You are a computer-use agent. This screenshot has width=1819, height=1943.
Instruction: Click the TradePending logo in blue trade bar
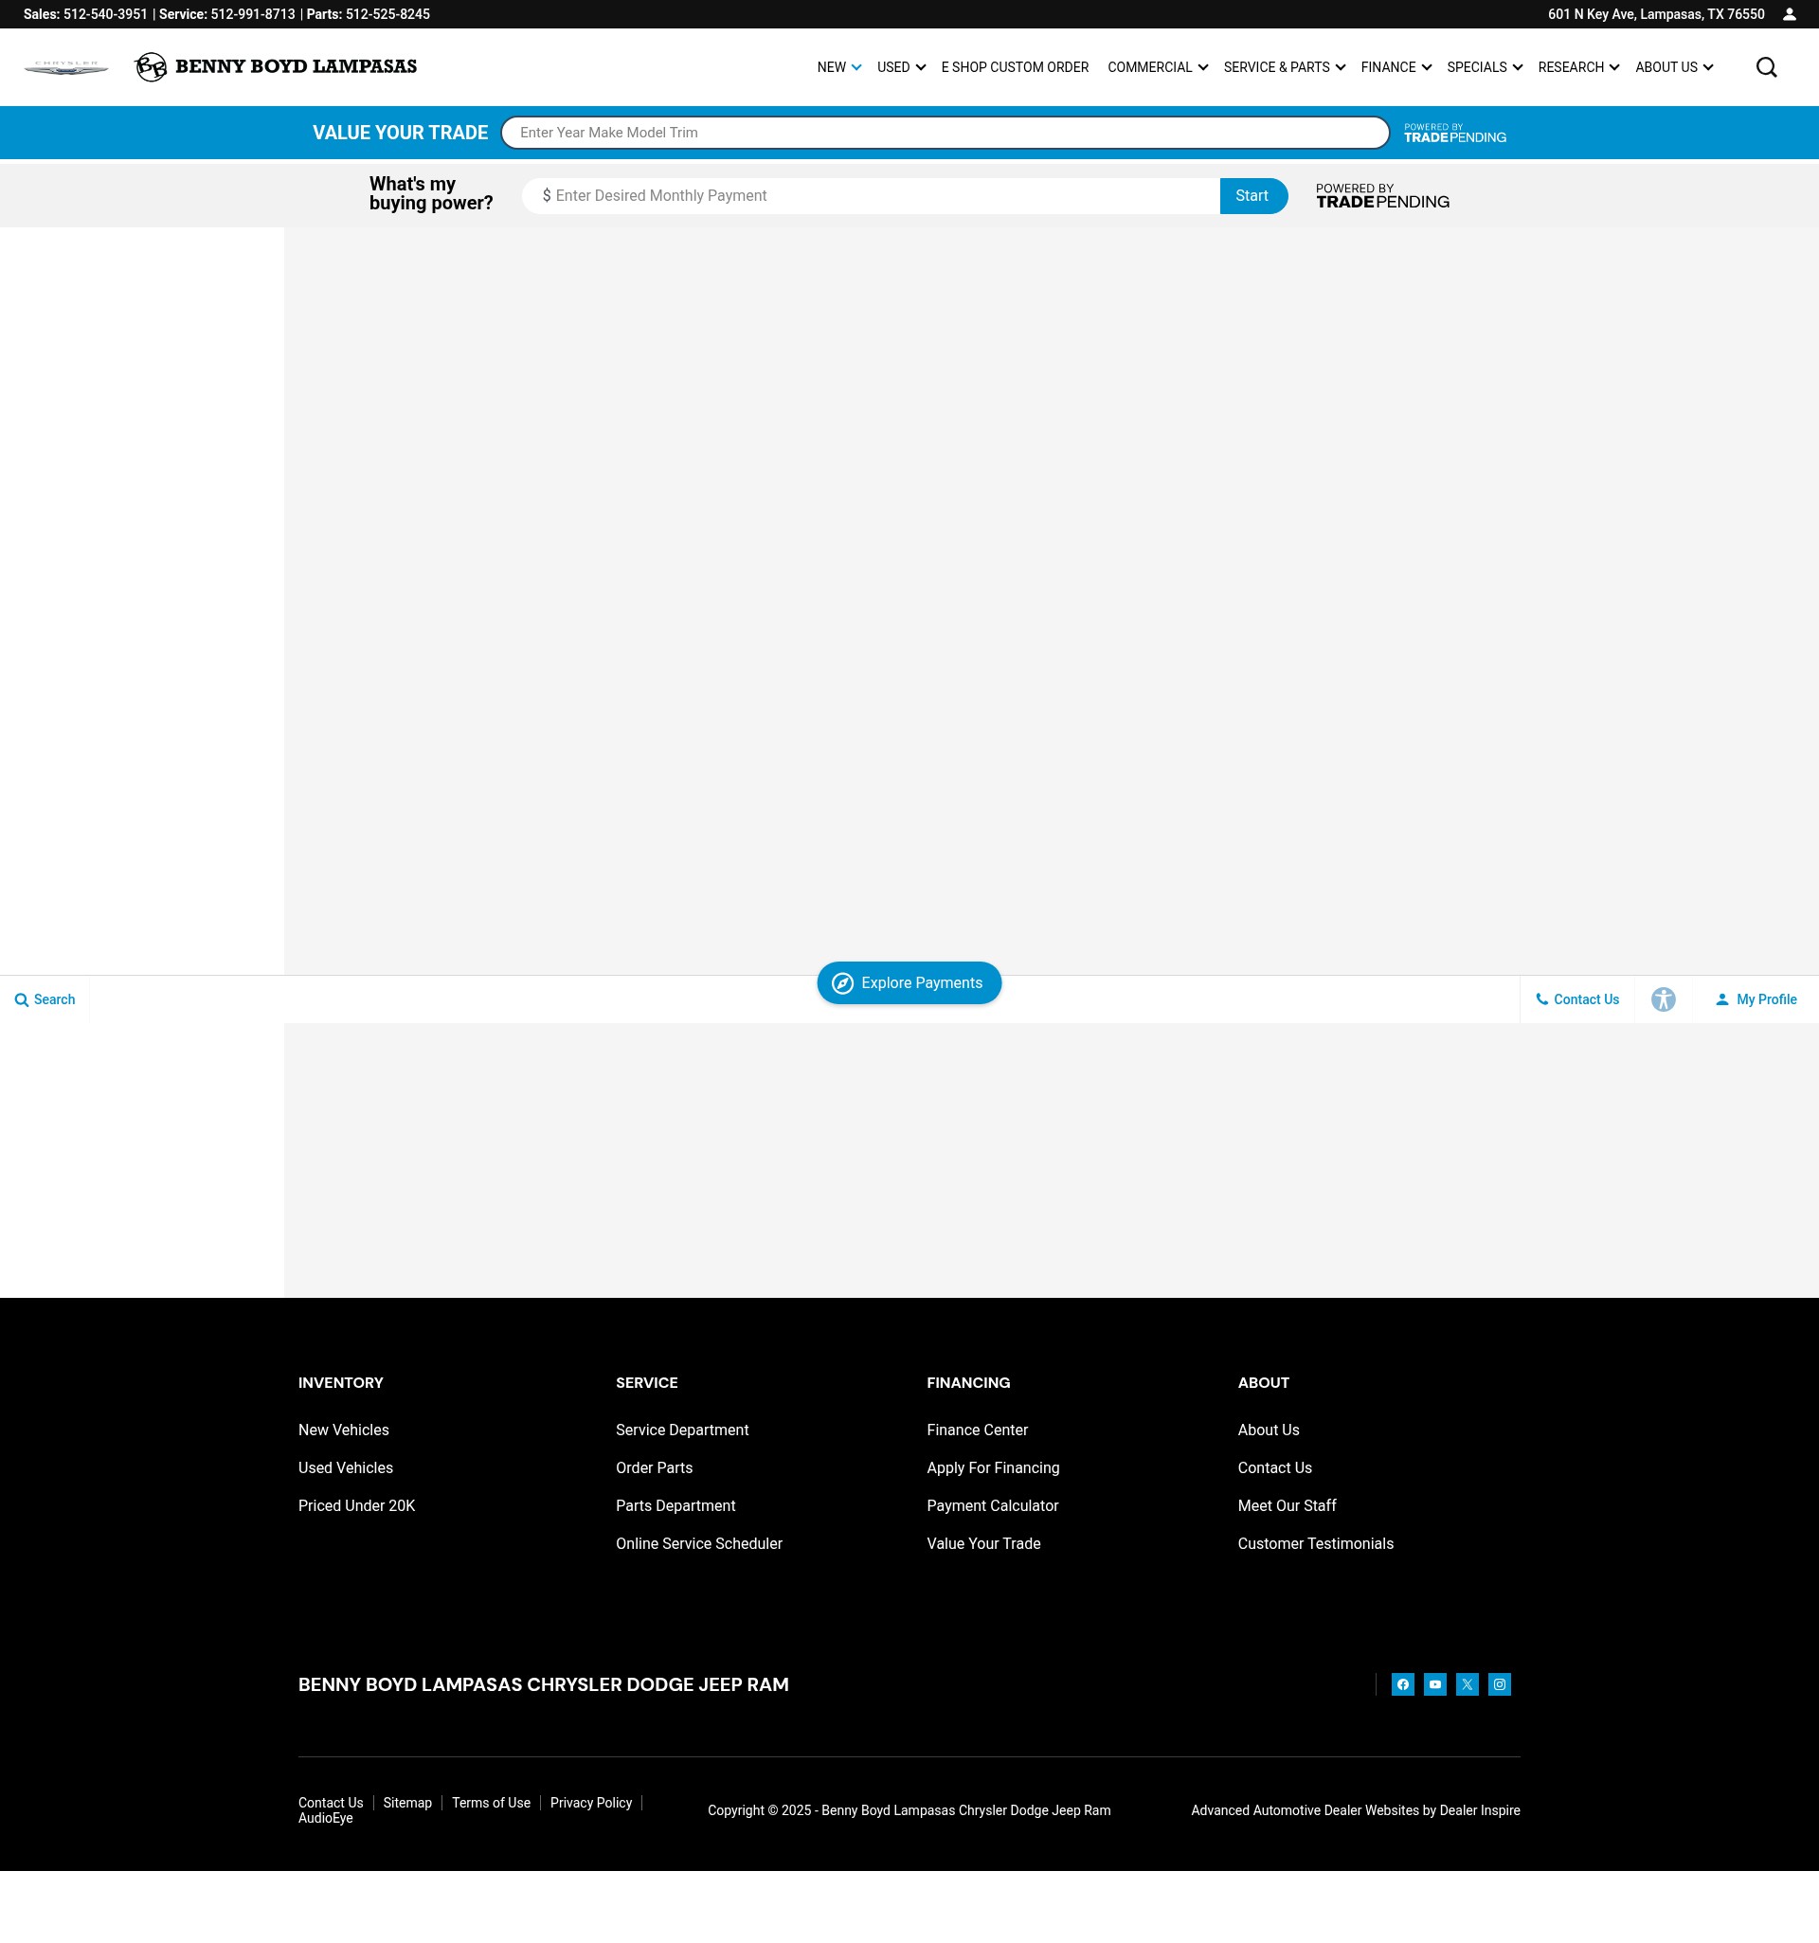[x=1454, y=134]
